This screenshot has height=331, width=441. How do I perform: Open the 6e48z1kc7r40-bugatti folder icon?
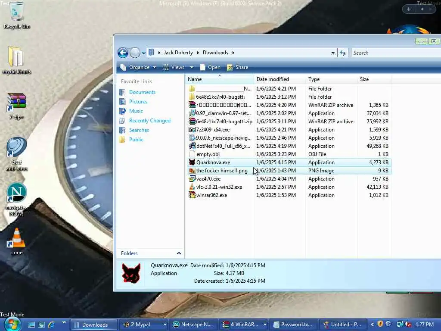point(192,97)
